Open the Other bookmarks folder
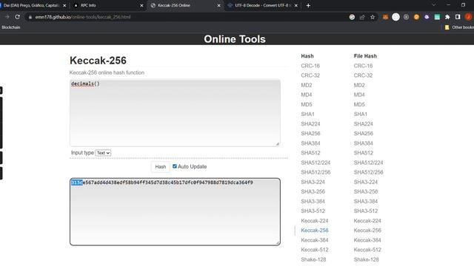The image size is (474, 266). click(459, 27)
